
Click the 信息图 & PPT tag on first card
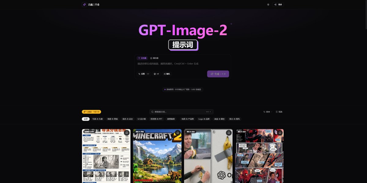[x=89, y=132]
